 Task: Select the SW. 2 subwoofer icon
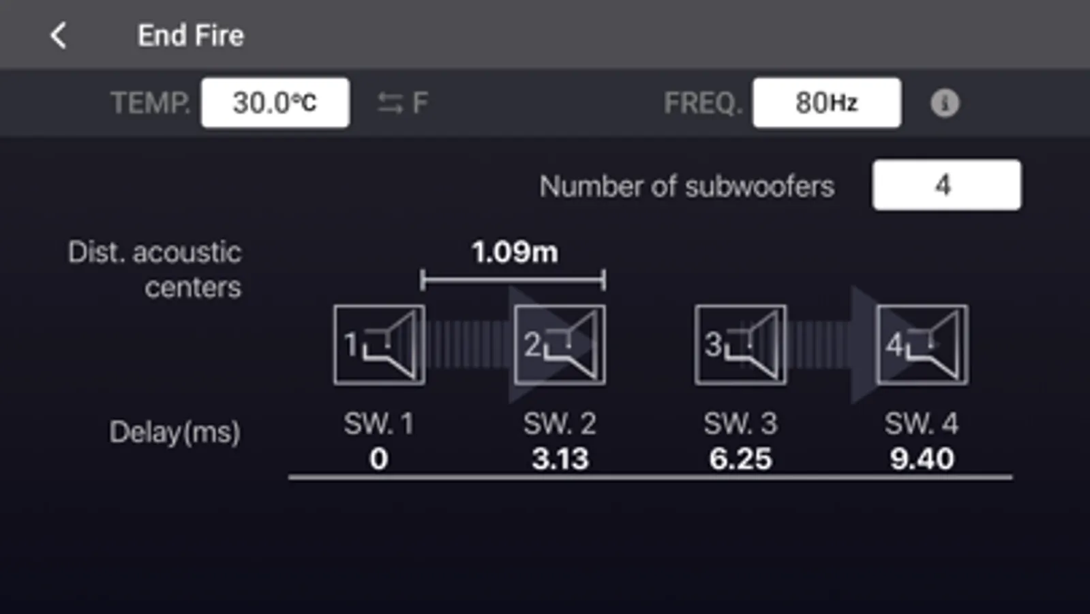[x=559, y=343]
